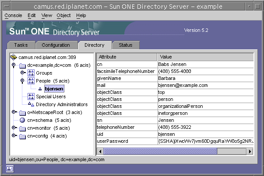Click the objectClass value top
The image size is (264, 176).
tap(161, 92)
